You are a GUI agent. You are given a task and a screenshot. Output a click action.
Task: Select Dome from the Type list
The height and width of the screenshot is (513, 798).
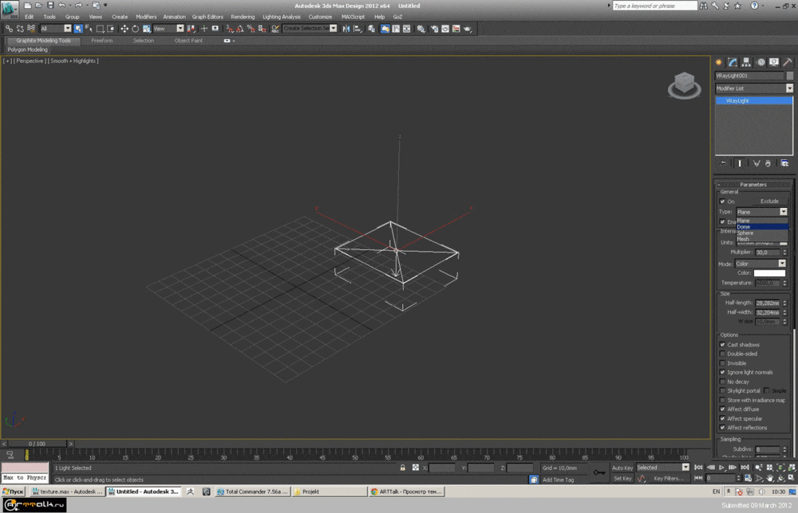[x=762, y=227]
